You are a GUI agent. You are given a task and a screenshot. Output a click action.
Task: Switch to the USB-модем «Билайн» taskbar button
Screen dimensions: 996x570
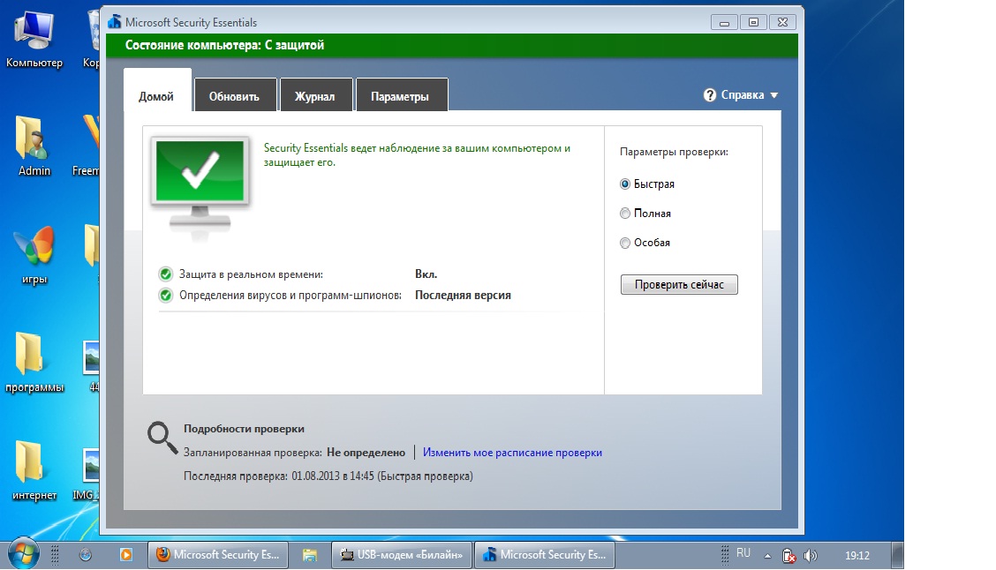[x=402, y=555]
